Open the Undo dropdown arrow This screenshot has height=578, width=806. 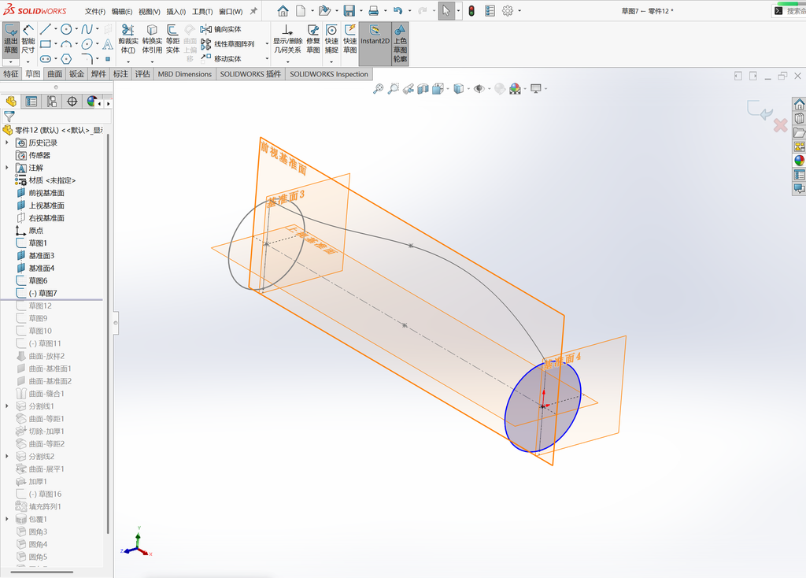click(x=409, y=10)
